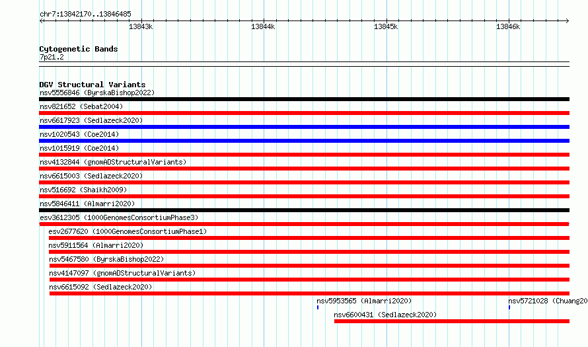
Task: Click the Cytogenetic Bands track title
Action: point(79,49)
